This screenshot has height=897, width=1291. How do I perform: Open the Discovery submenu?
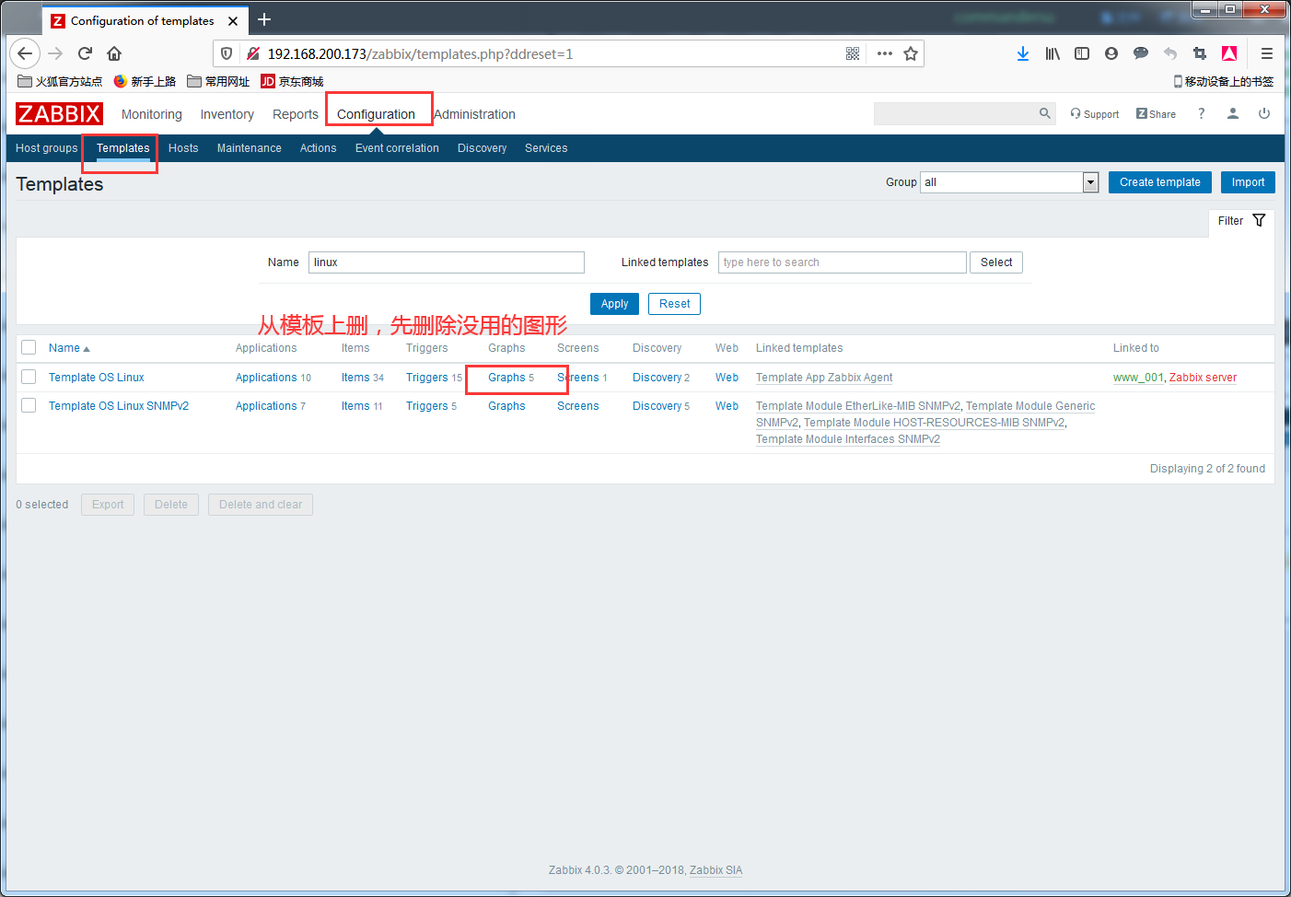click(x=483, y=148)
